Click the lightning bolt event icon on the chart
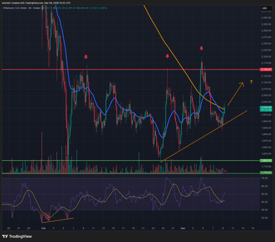 (x=225, y=172)
